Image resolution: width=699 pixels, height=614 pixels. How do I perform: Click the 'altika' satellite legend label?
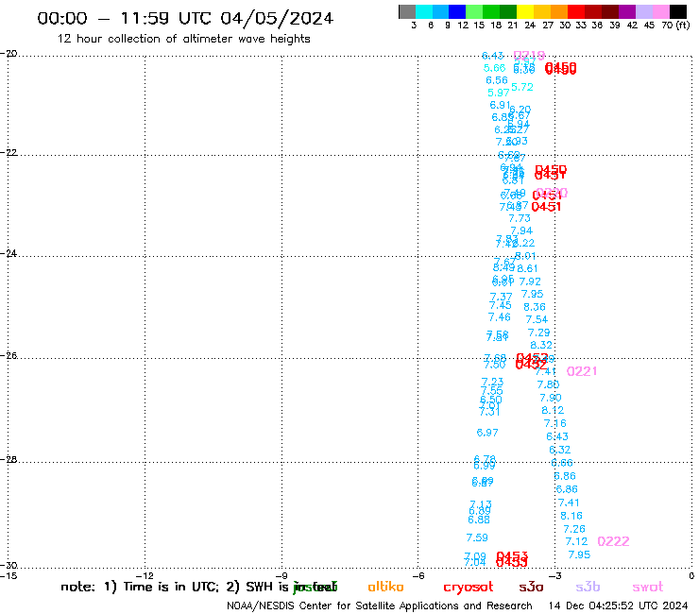pos(385,587)
